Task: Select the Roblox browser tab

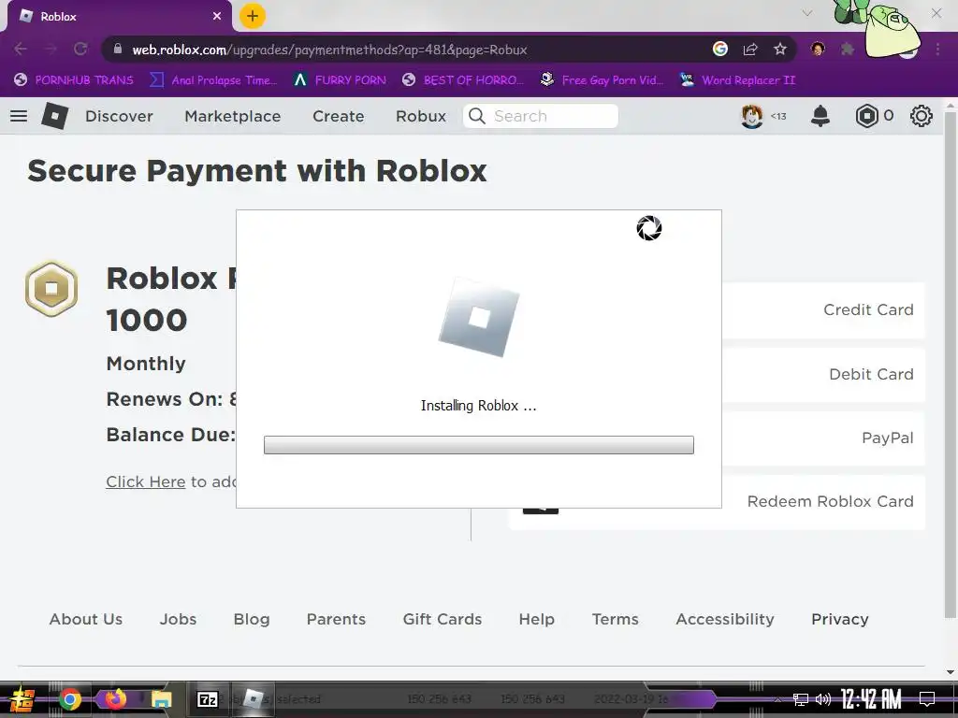Action: (x=116, y=17)
